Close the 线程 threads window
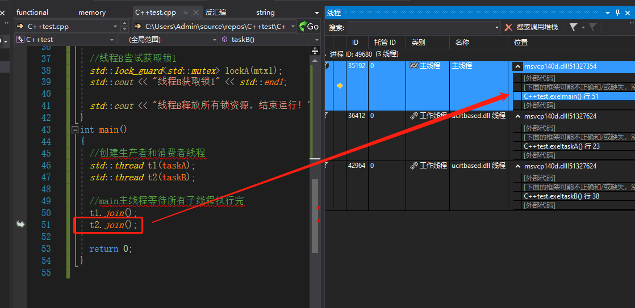Screen dimensions: 635x308 coord(628,12)
